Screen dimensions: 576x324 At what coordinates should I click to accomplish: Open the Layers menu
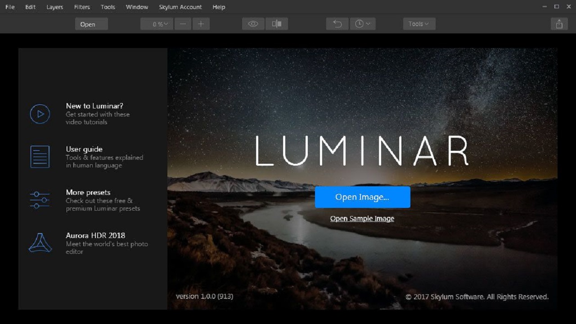click(55, 7)
